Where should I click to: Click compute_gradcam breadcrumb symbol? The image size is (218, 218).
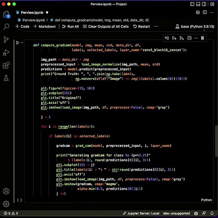point(100,20)
